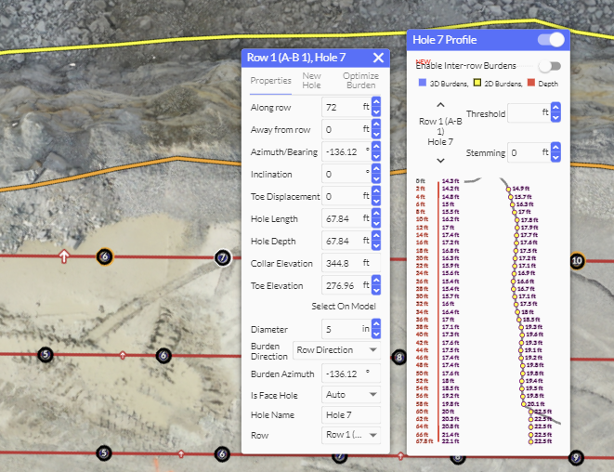Image resolution: width=614 pixels, height=472 pixels.
Task: Click the Hole Name input field
Action: [x=350, y=414]
